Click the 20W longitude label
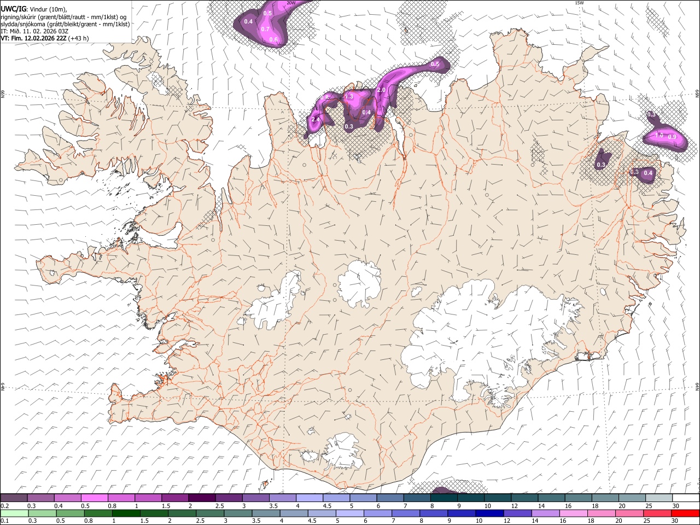 [291, 3]
